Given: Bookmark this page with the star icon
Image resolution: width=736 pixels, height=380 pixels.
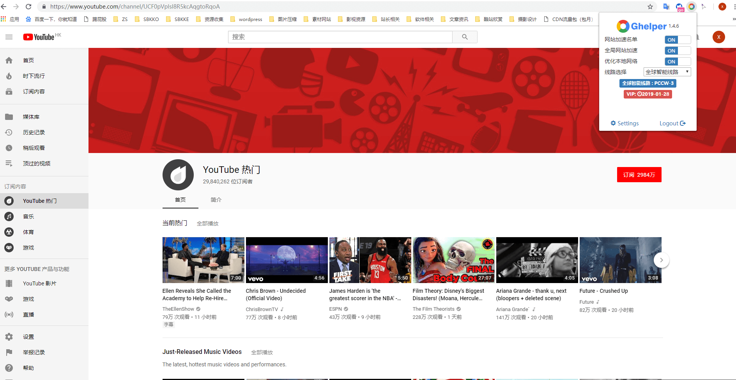Looking at the screenshot, I should coord(650,7).
